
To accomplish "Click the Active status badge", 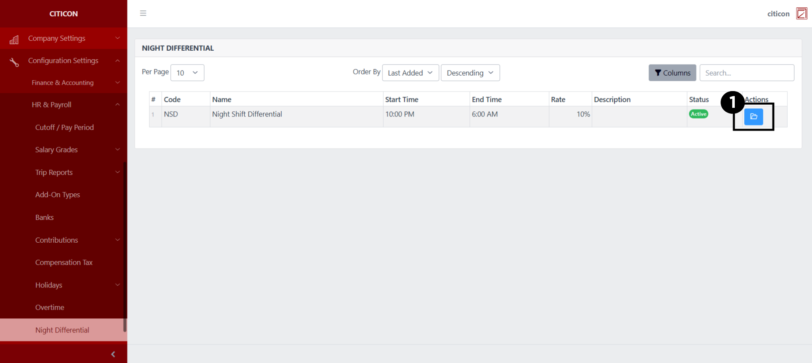I will (x=698, y=114).
